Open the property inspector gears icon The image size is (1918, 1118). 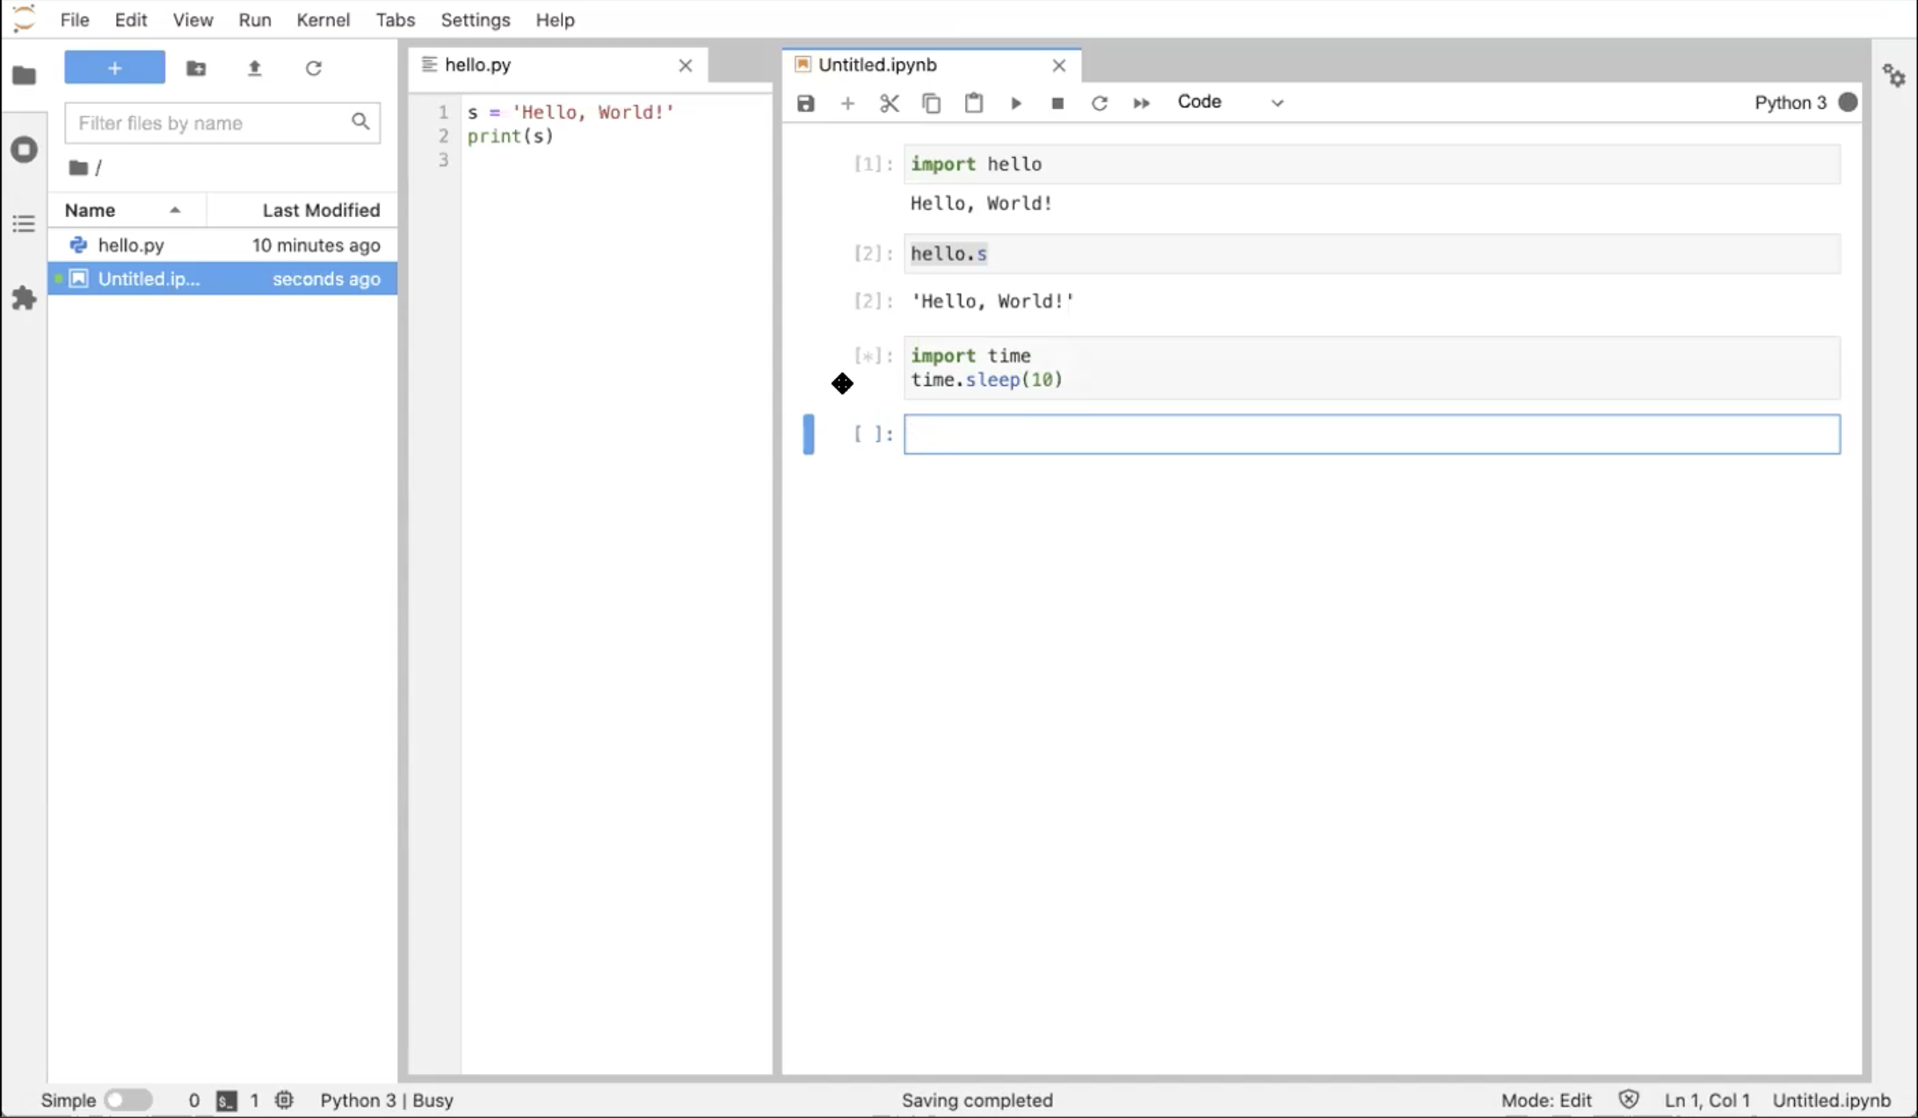[x=1894, y=76]
